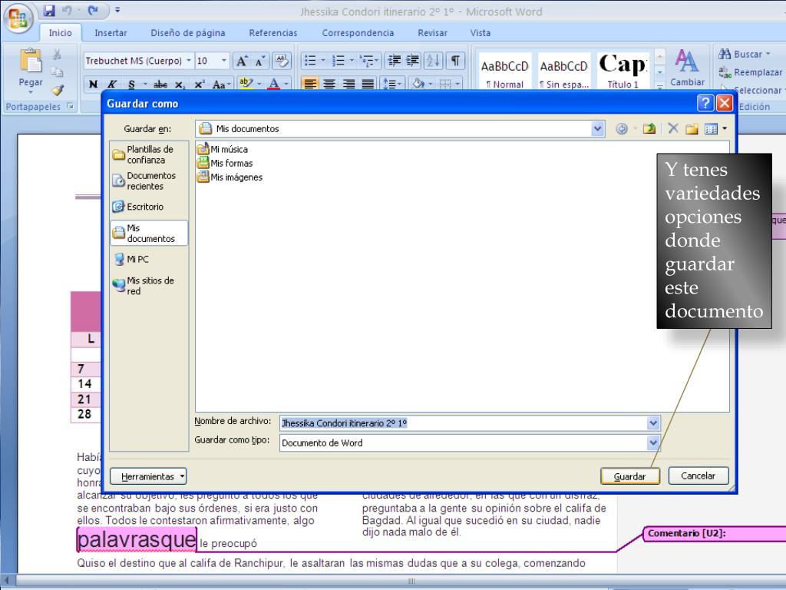
Task: Click the Guardar button
Action: (630, 476)
